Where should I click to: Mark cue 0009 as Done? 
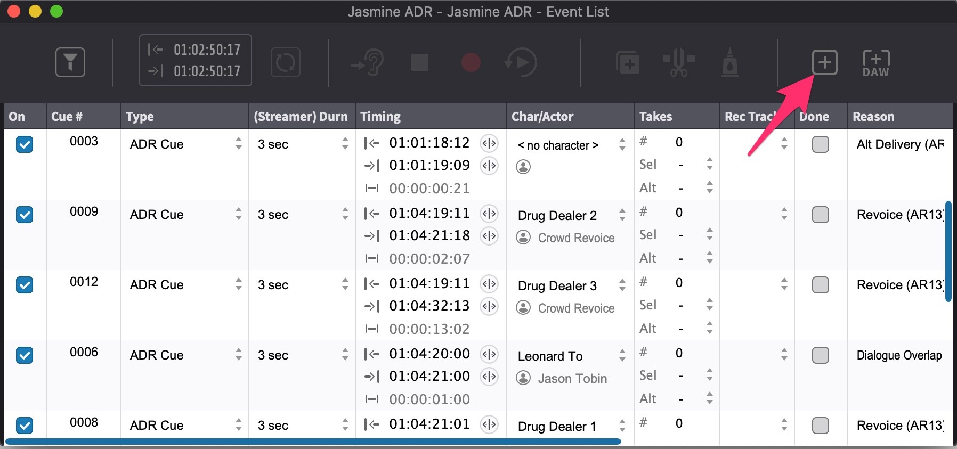point(821,215)
